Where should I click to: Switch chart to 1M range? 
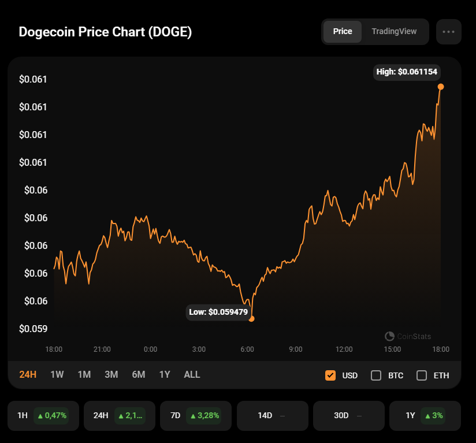point(84,374)
